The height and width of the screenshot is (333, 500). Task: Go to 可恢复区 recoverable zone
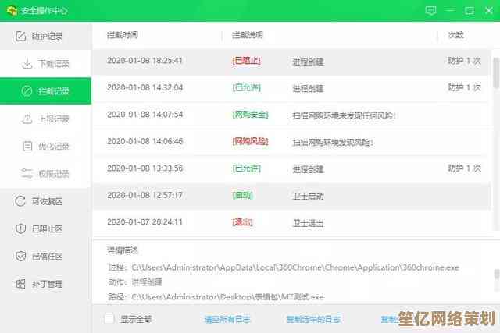pos(45,201)
